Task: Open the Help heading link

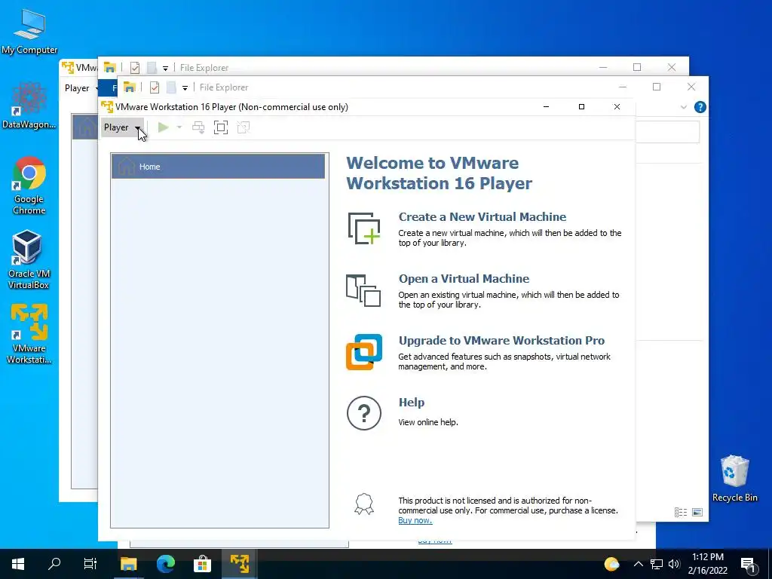Action: click(x=411, y=403)
